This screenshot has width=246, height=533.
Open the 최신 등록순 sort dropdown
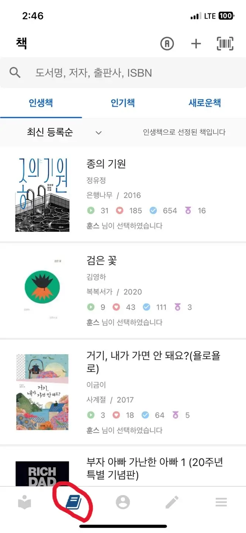point(44,133)
